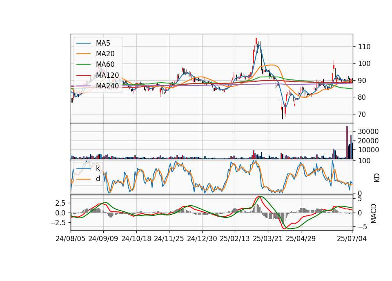The width and height of the screenshot is (392, 281).
Task: Click the red MA120 legend line swatch
Action: point(83,75)
